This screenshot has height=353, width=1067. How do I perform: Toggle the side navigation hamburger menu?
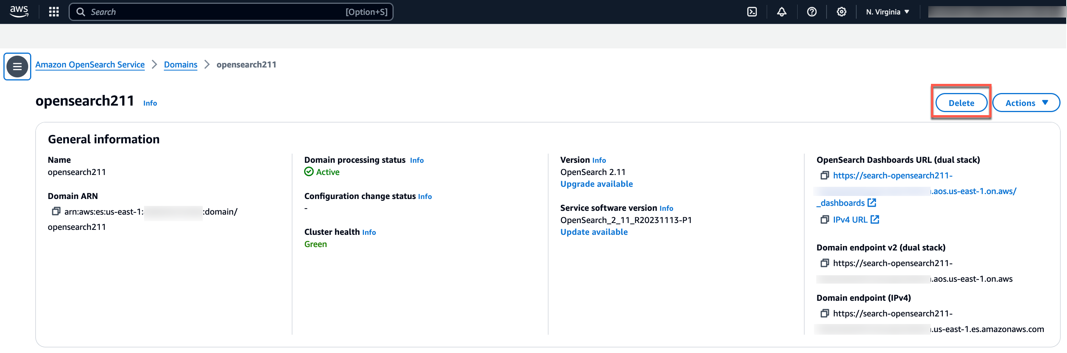(18, 66)
